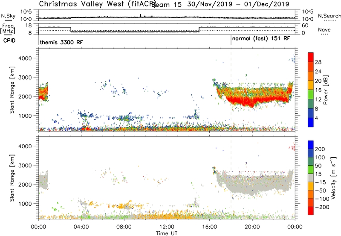Click the 'Freq. [MHz]' axis label
The height and width of the screenshot is (236, 341).
8,29
